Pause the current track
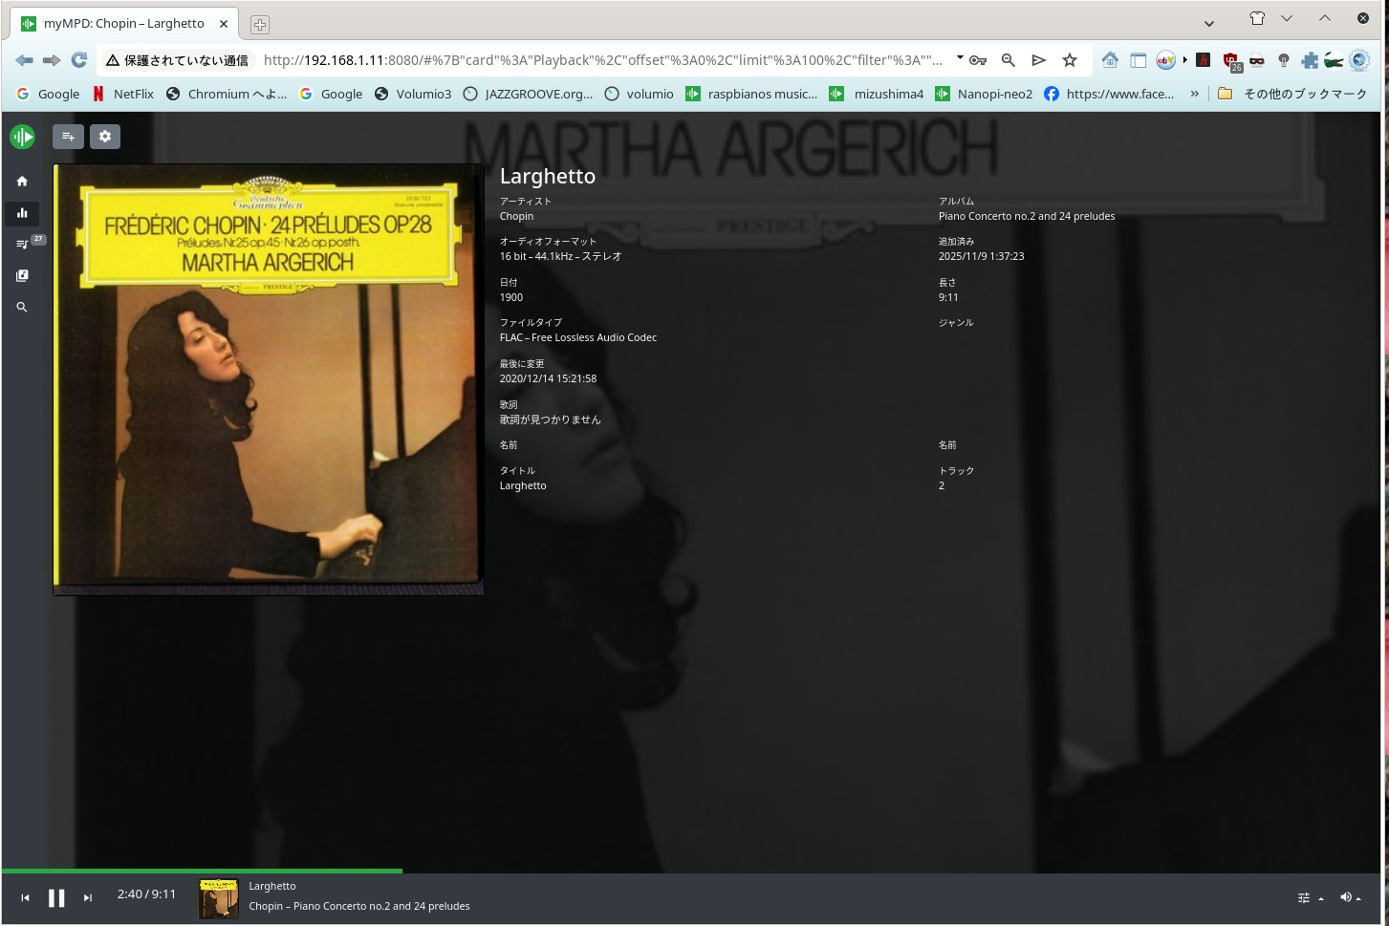This screenshot has width=1389, height=926. pos(56,898)
